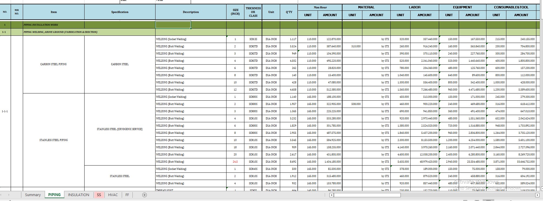Click the horizontal scrollbar left arrow
Screen dimensions: 543x201
[332, 195]
